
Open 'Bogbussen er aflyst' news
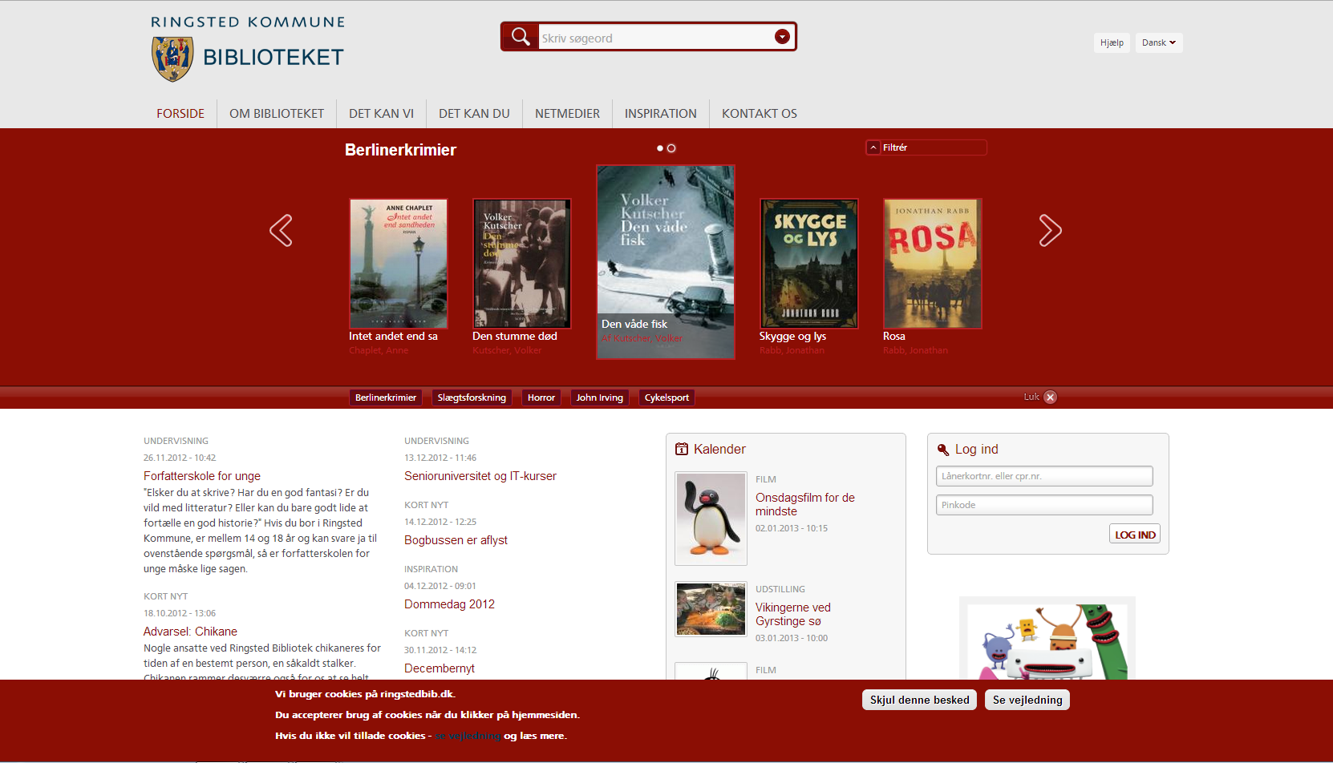tap(456, 540)
